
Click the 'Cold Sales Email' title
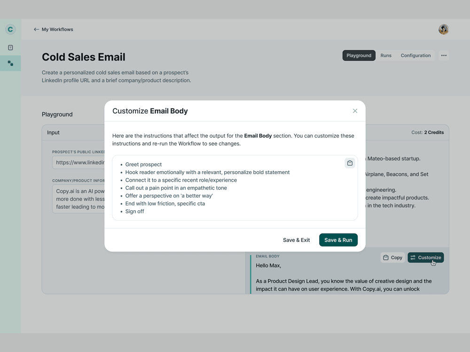tap(84, 57)
